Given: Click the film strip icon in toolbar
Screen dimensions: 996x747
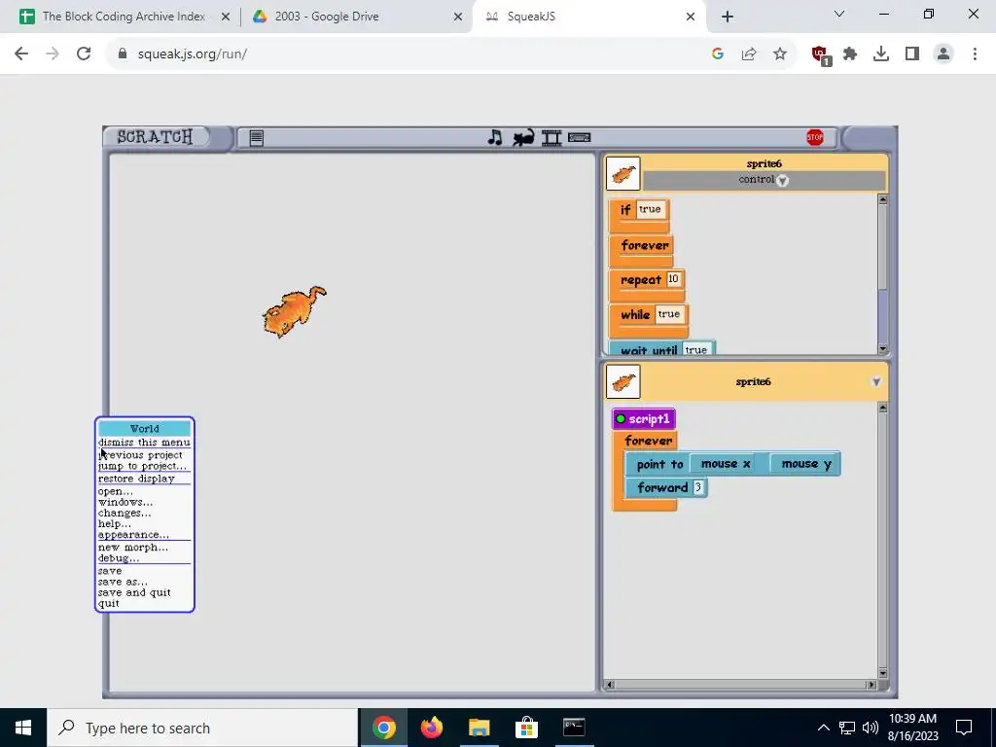Looking at the screenshot, I should point(551,138).
